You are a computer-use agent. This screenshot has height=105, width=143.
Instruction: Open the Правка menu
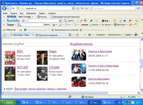coord(14,13)
